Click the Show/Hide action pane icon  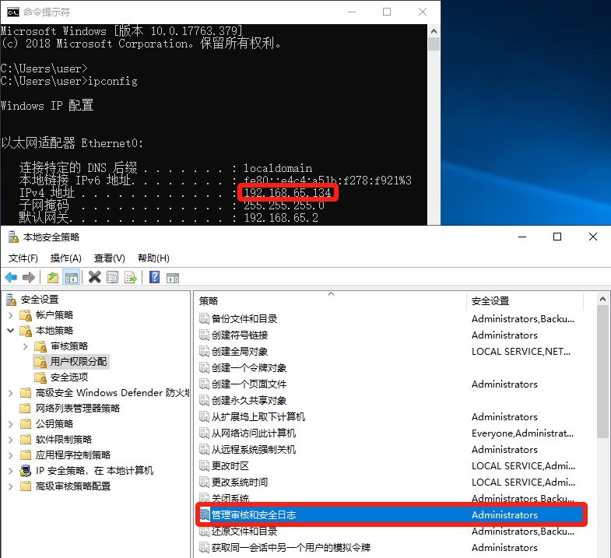(173, 278)
